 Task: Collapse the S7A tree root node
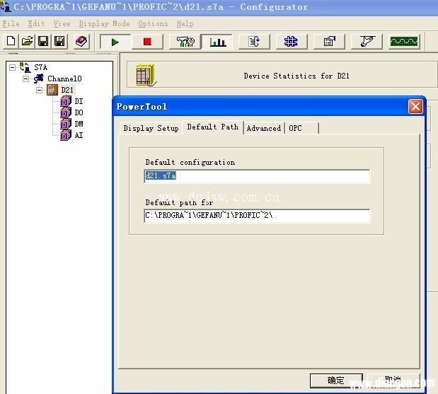pyautogui.click(x=12, y=67)
